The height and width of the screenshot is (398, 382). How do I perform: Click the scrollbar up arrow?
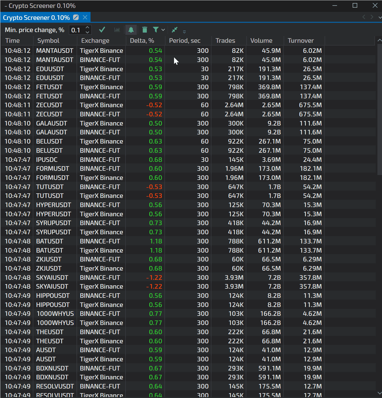coord(379,40)
